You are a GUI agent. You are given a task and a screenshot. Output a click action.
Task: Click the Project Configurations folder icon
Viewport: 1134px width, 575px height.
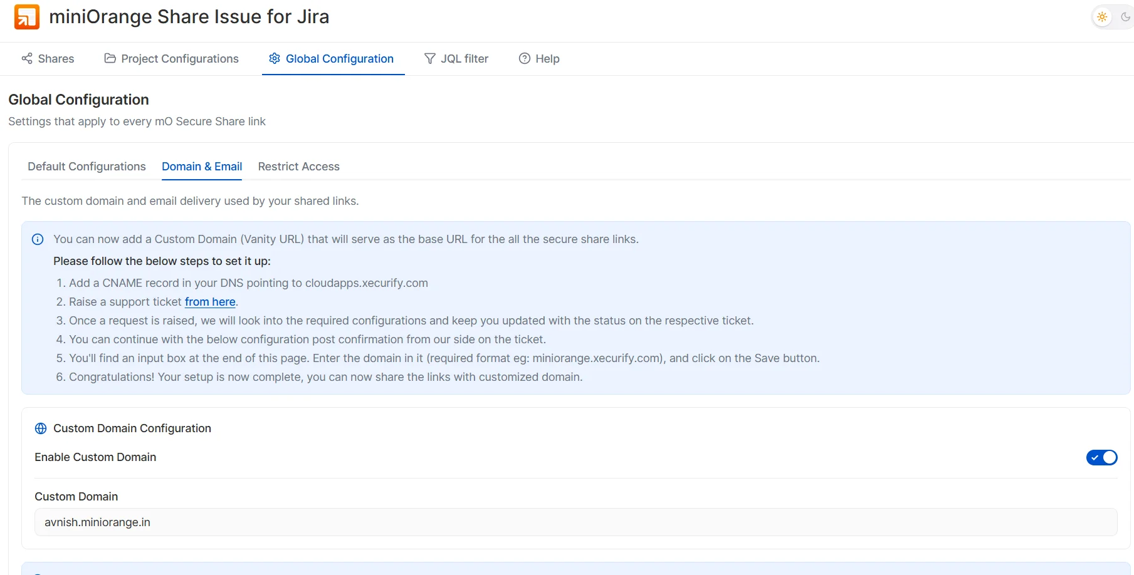point(110,58)
